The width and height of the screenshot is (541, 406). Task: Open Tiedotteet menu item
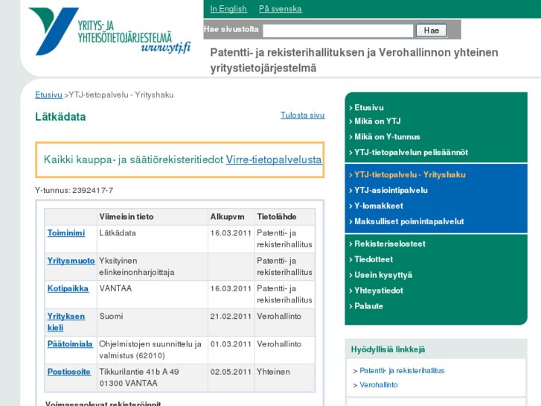coord(374,259)
